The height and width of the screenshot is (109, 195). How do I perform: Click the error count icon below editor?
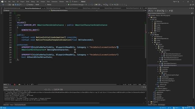pos(15,84)
